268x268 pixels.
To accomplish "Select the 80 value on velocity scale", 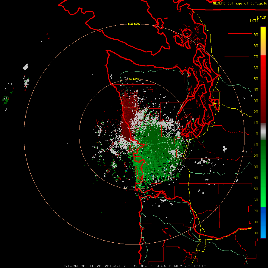I will coord(256,46).
